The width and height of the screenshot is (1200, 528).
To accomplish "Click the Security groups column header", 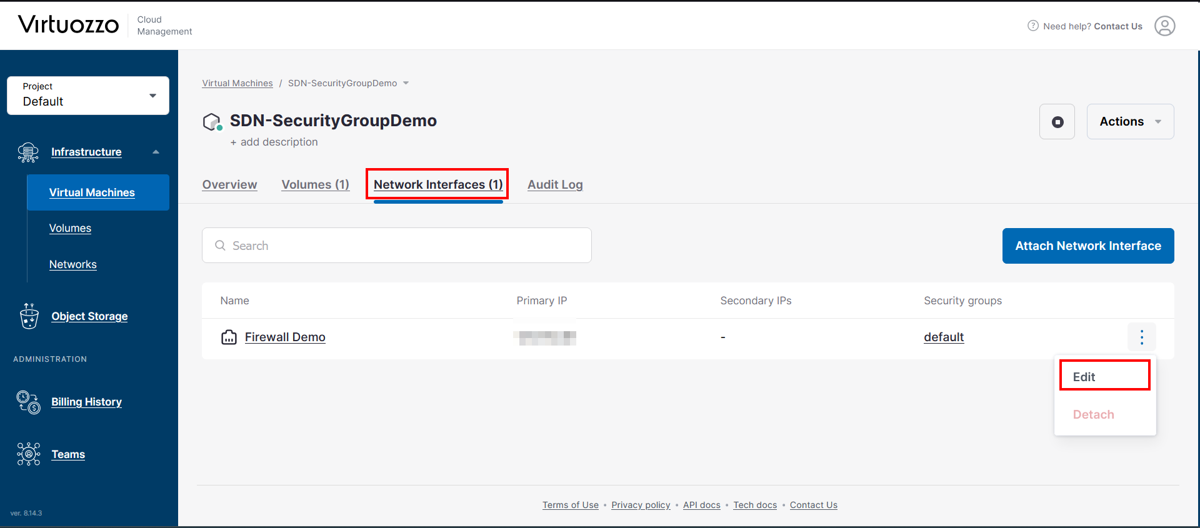I will pyautogui.click(x=962, y=301).
